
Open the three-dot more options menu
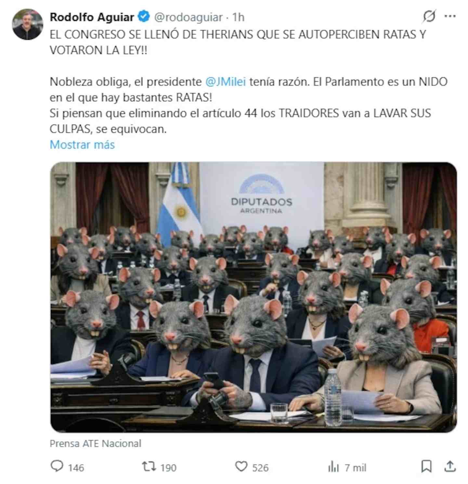pyautogui.click(x=450, y=16)
